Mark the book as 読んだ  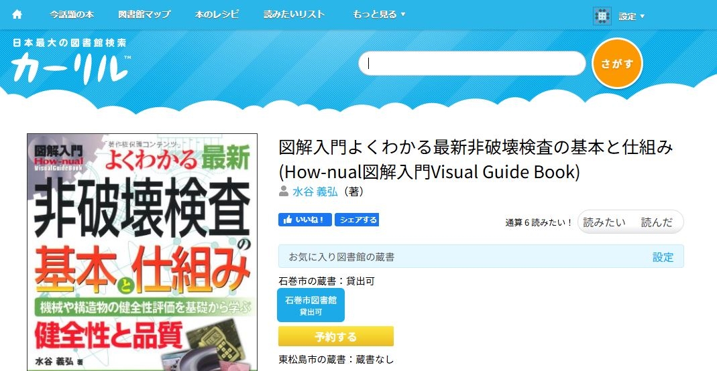tap(656, 222)
